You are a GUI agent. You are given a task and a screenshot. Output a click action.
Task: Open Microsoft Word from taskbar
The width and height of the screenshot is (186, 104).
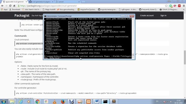pyautogui.click(x=97, y=101)
